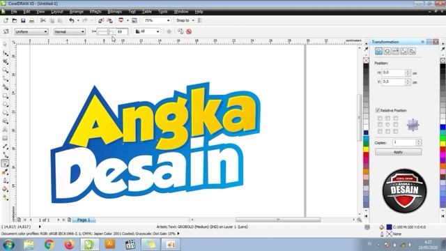Click the Save icon in standard toolbar
This screenshot has width=446, height=251.
click(x=23, y=20)
